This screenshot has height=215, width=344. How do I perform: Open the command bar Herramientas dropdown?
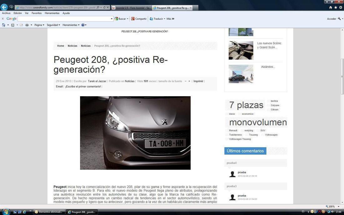click(x=71, y=25)
